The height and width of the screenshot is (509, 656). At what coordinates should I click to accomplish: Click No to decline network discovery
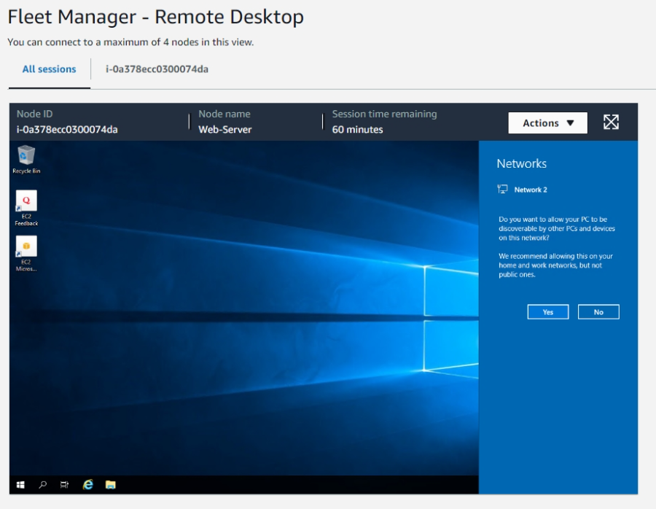(598, 312)
